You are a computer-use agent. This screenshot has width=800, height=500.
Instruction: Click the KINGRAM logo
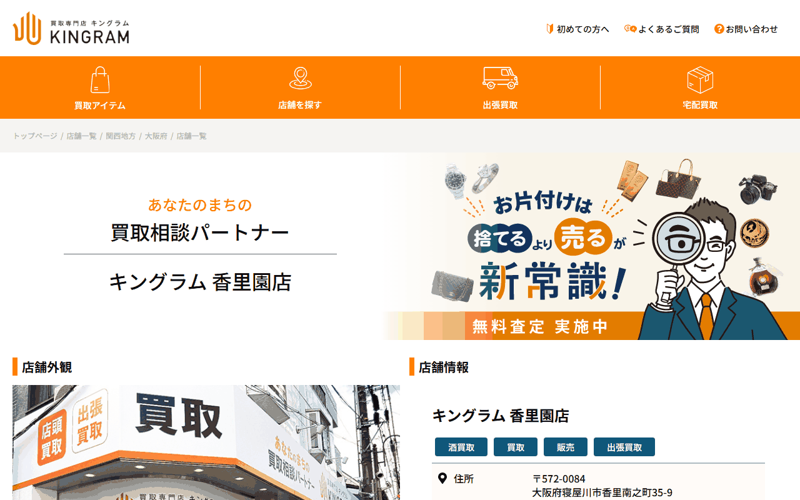tap(71, 28)
